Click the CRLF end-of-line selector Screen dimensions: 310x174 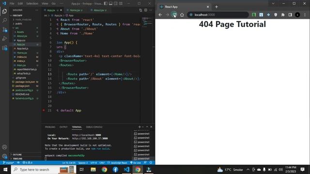click(102, 163)
